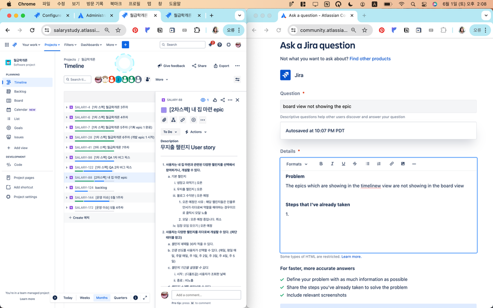Attach a file to SALARY-88 issue
Viewport: 493px width, 308px height.
coord(164,120)
